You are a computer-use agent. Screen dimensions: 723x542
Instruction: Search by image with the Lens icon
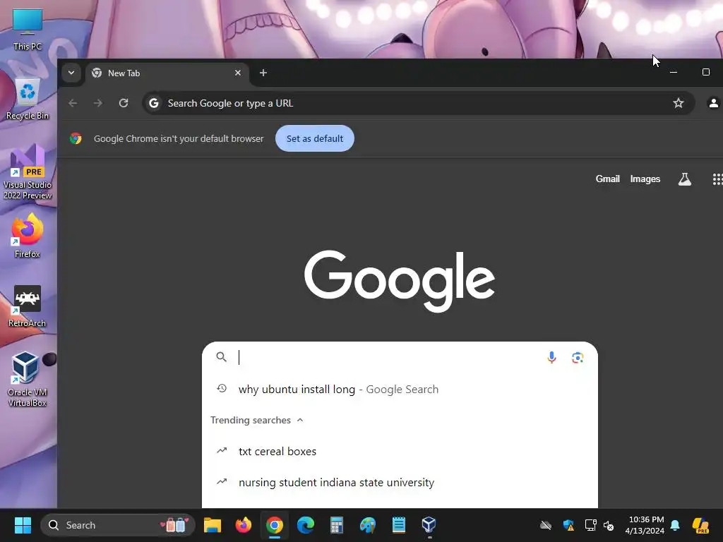click(x=578, y=357)
